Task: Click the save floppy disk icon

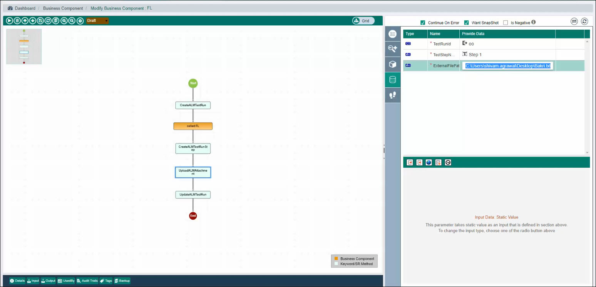Action: tap(40, 21)
